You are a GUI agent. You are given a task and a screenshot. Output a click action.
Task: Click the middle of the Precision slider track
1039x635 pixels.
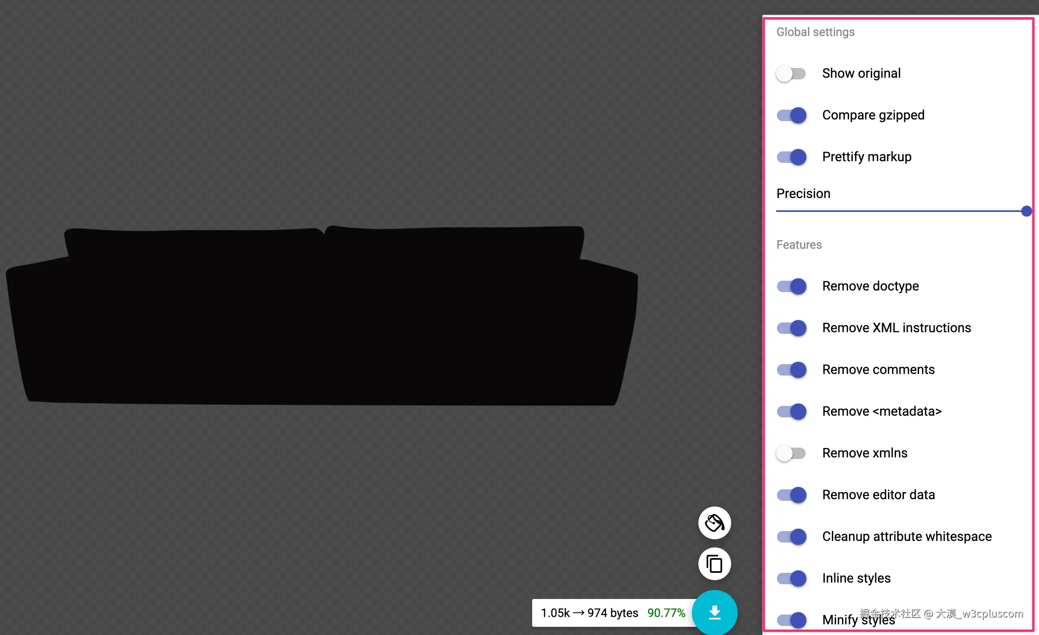[901, 211]
